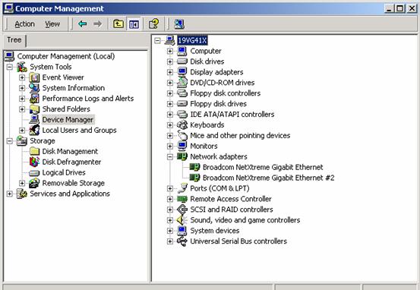Collapse the System Tools node
The image size is (420, 290).
coord(10,67)
